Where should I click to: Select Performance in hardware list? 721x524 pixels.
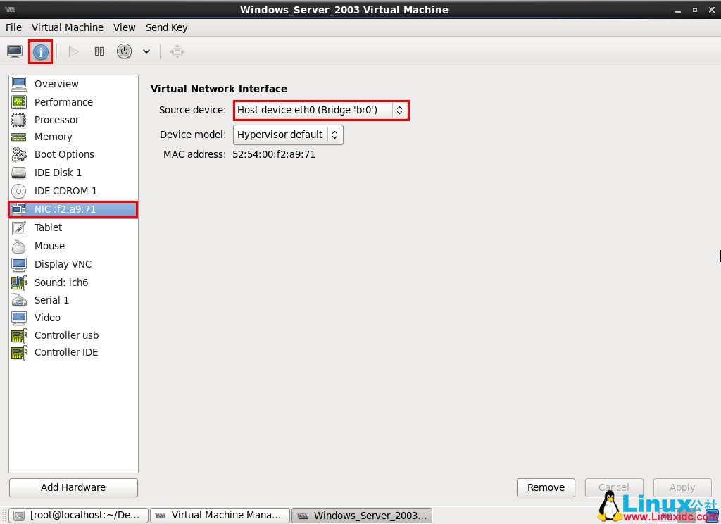coord(73,102)
